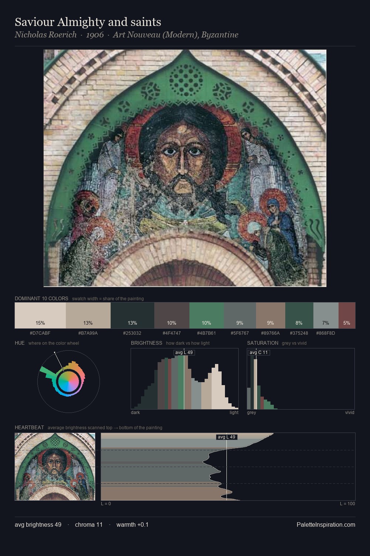Visit the PaletteInspiration.com link

(x=326, y=524)
